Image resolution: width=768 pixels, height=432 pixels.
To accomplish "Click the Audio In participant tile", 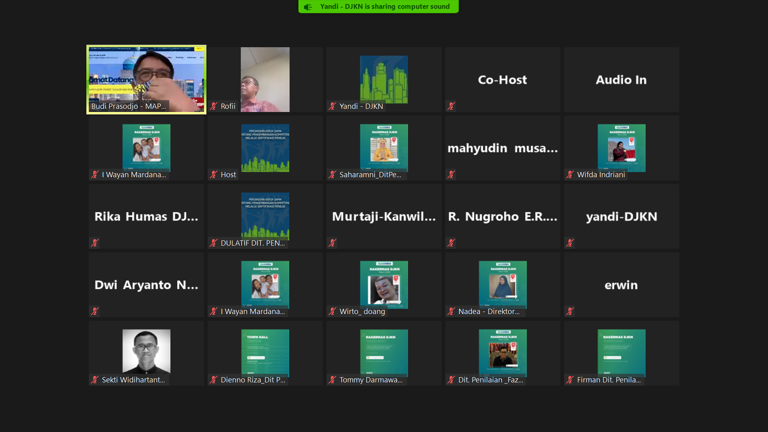I will (x=621, y=80).
